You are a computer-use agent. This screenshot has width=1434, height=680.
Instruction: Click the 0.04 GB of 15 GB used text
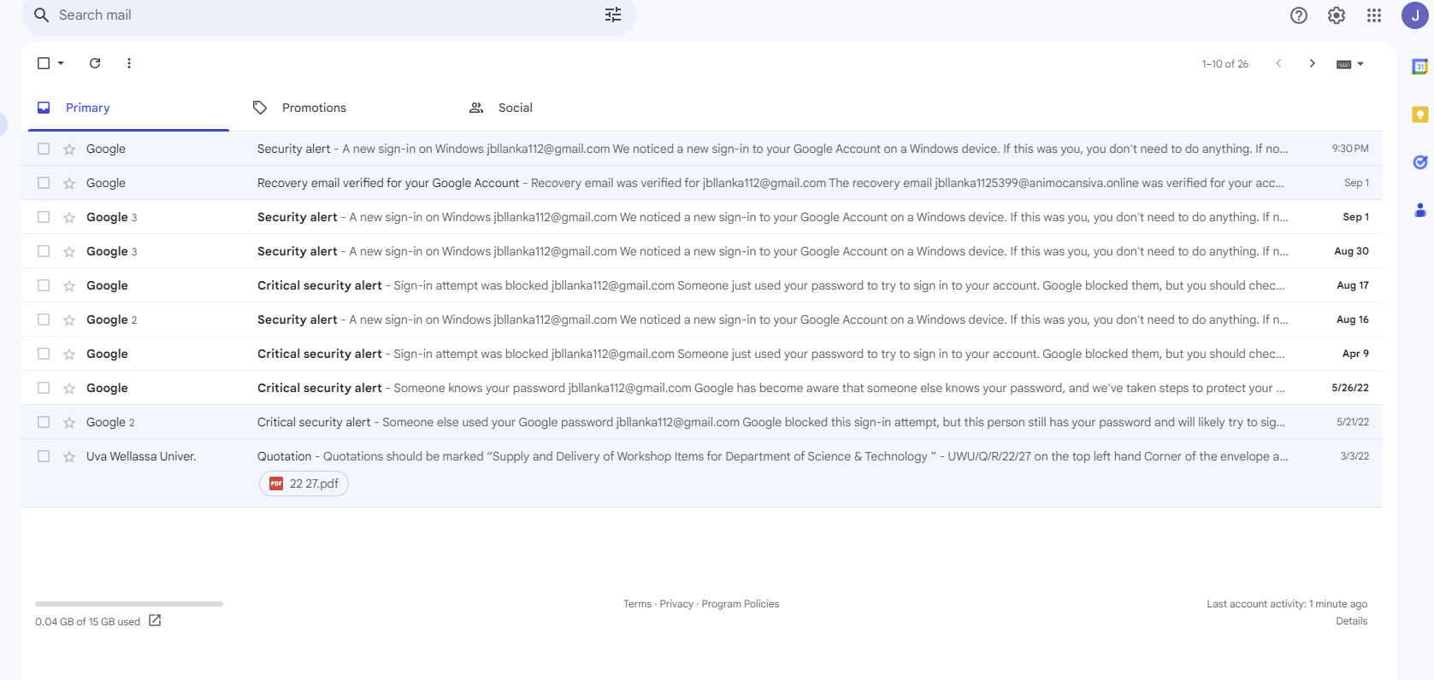pyautogui.click(x=87, y=622)
